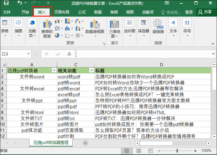Open filter dropdown on 相关功能 header
Image resolution: width=217 pixels, height=155 pixels.
91,70
